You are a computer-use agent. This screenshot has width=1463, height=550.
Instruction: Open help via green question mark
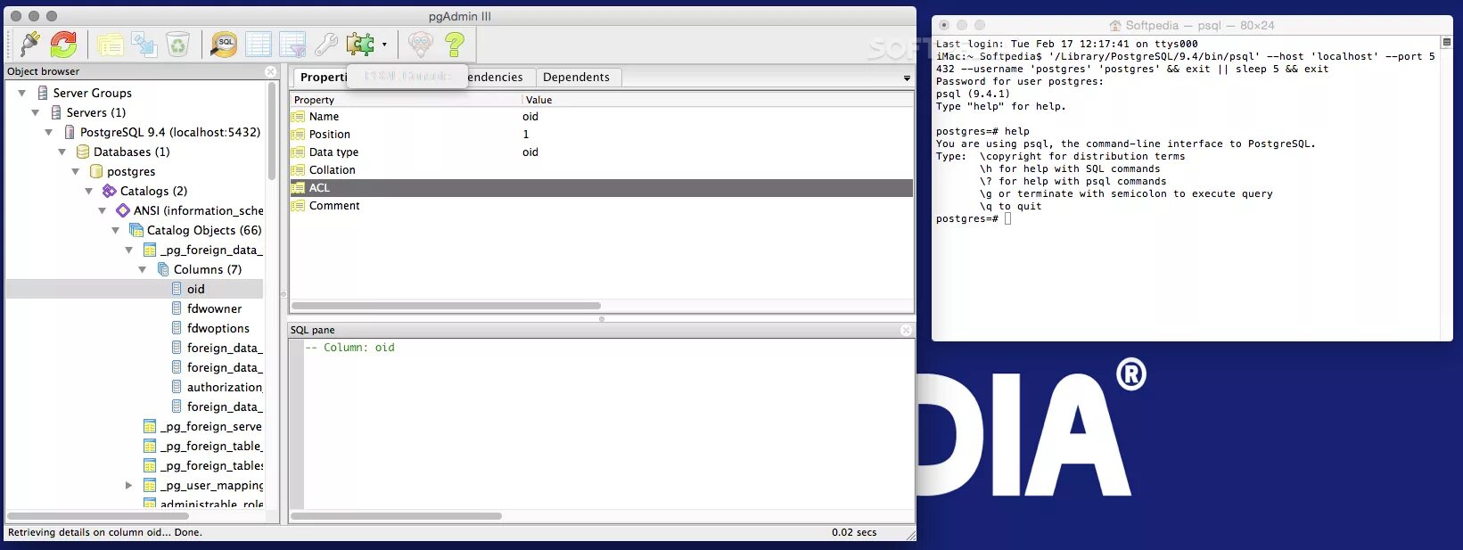coord(455,44)
